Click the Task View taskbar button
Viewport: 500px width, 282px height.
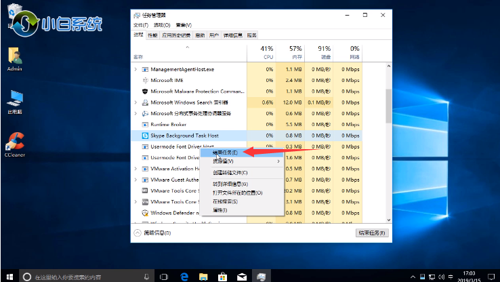163,277
